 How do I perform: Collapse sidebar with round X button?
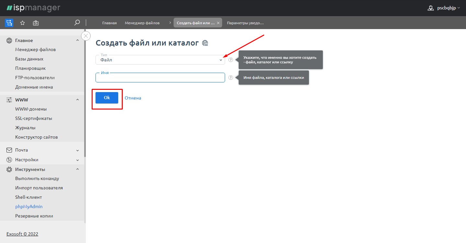pyautogui.click(x=86, y=36)
